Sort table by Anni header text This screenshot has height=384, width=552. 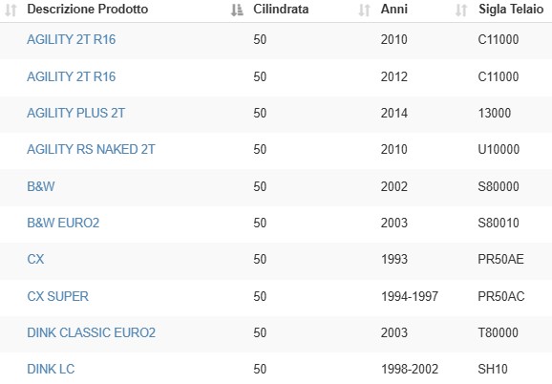tap(393, 10)
